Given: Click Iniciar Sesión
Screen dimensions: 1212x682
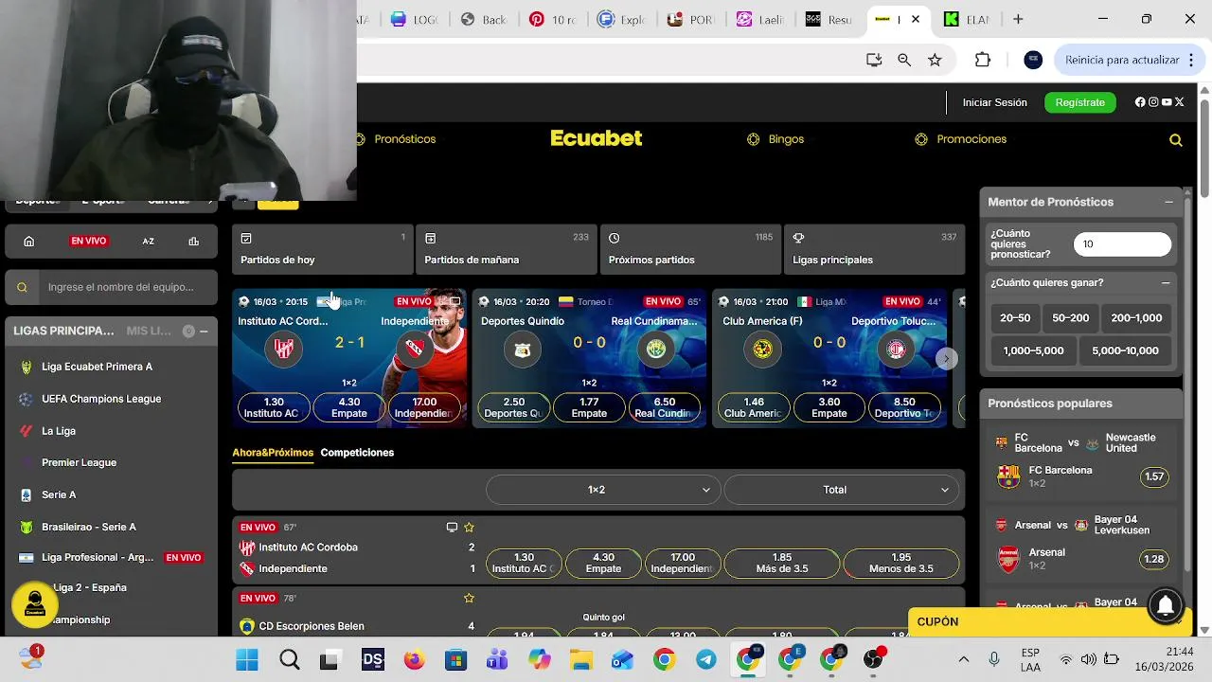Looking at the screenshot, I should tap(994, 102).
